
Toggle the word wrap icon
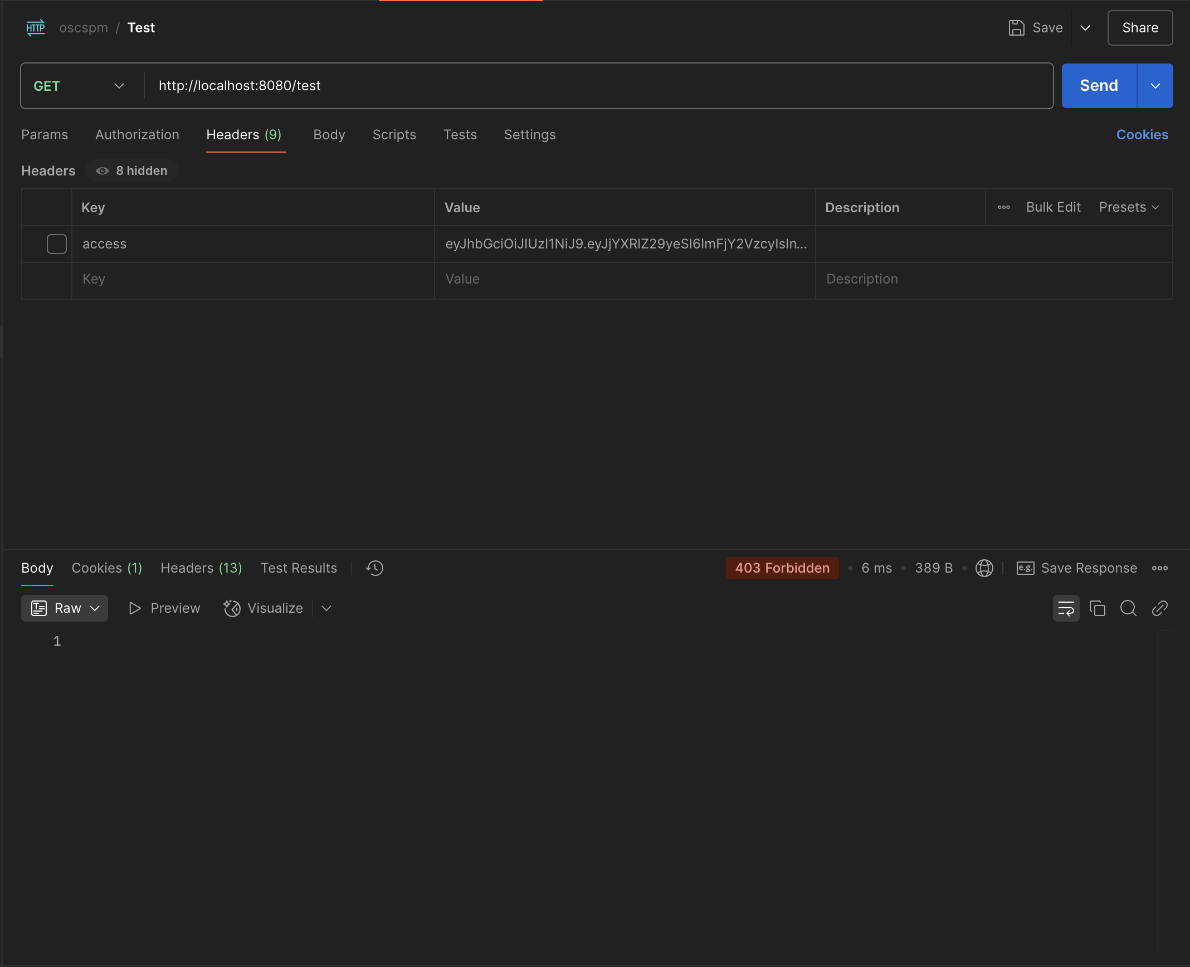(1065, 608)
